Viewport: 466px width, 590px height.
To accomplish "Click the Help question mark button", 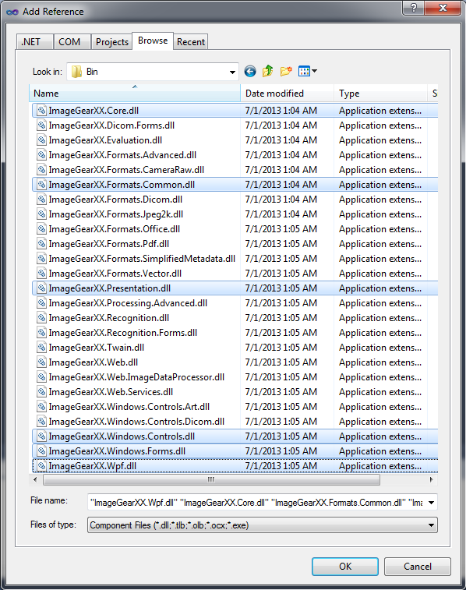I will tap(414, 8).
